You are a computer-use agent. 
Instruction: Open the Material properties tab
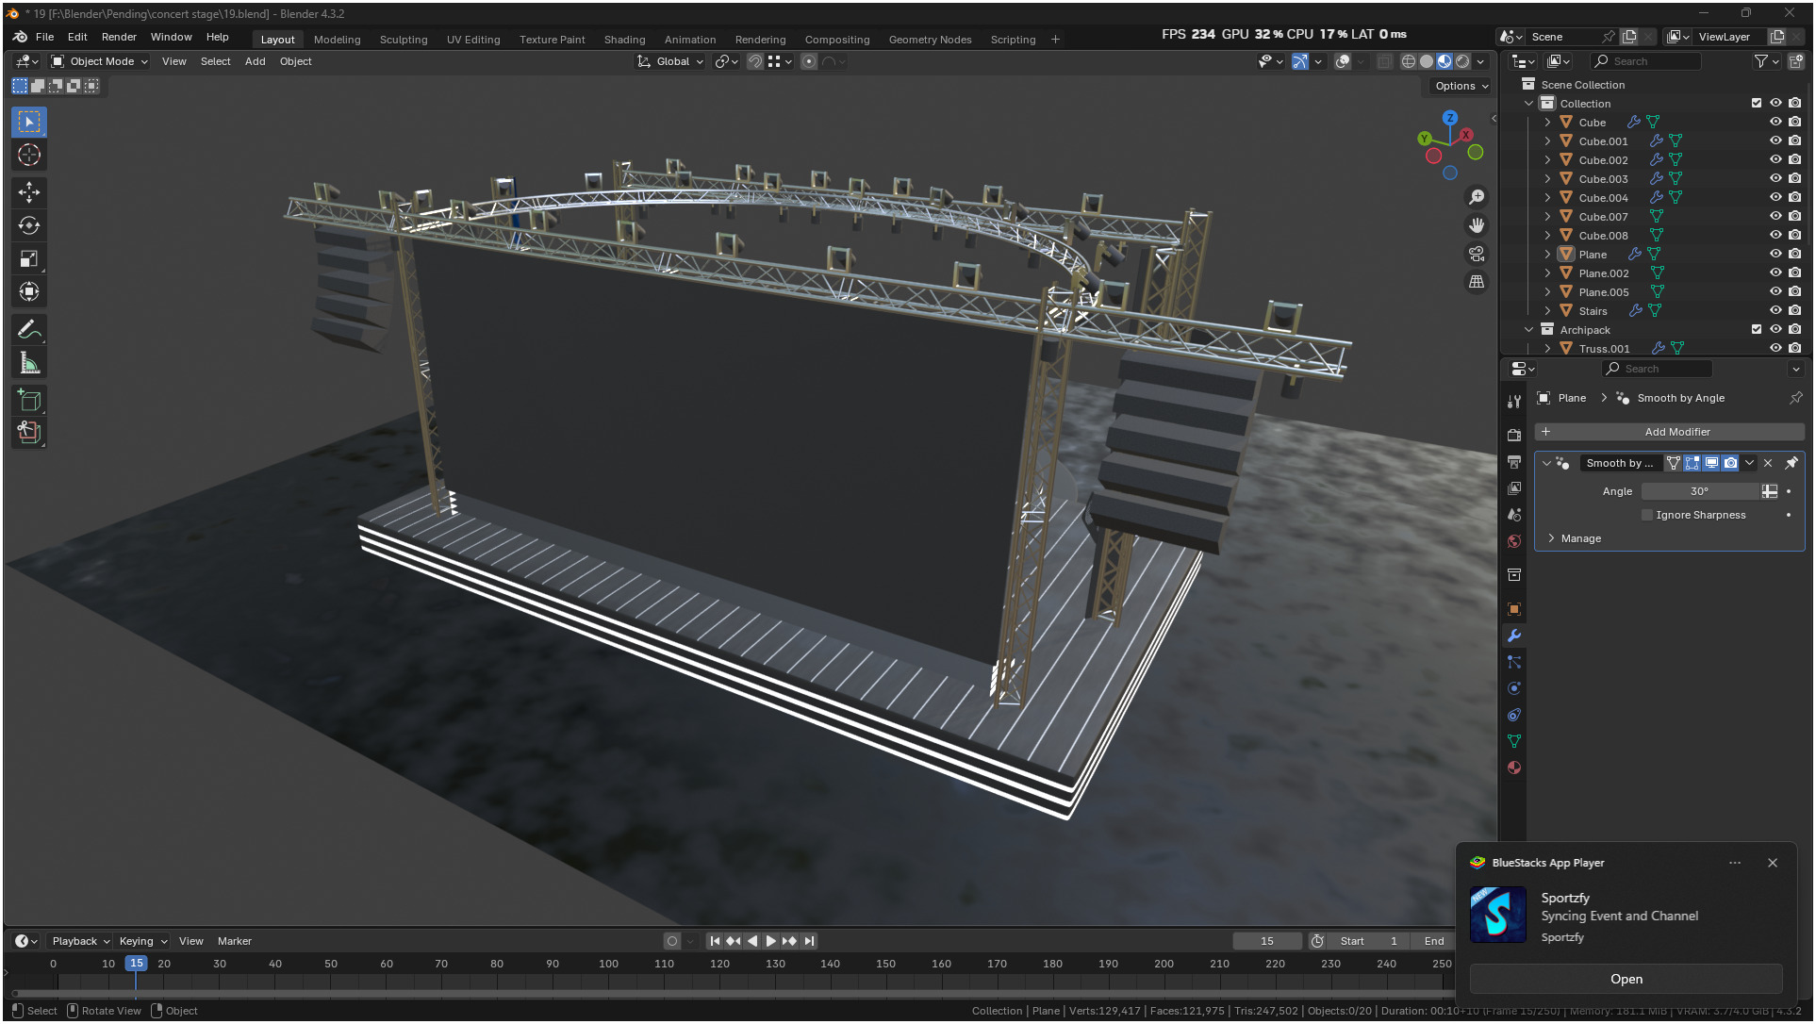coord(1514,768)
